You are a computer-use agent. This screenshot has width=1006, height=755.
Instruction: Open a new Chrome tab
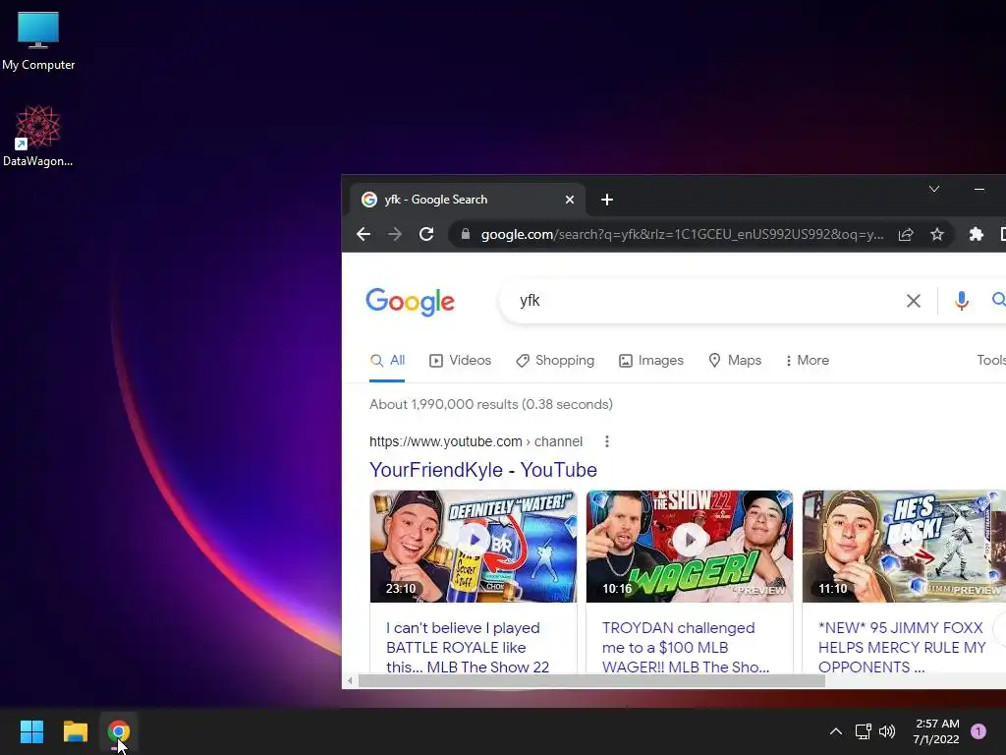click(x=607, y=200)
